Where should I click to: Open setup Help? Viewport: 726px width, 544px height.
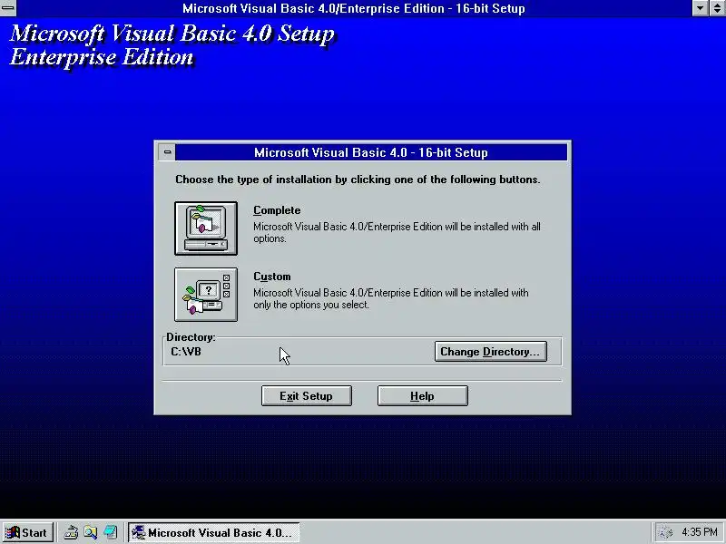(x=422, y=396)
